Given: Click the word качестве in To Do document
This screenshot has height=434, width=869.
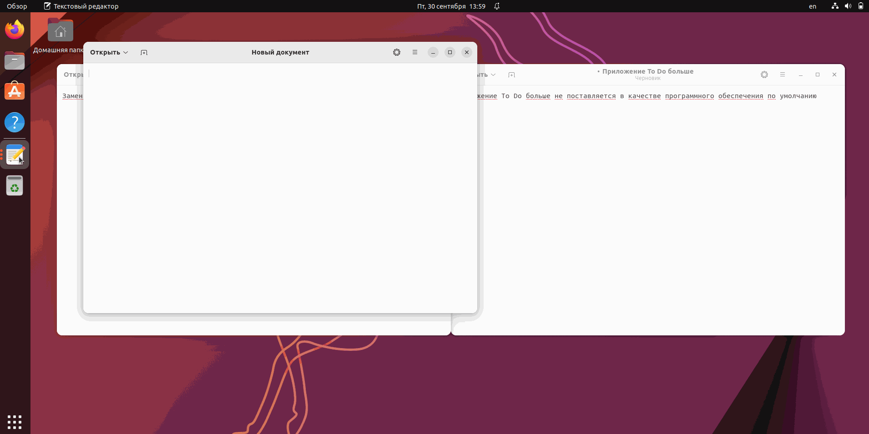Looking at the screenshot, I should 644,96.
